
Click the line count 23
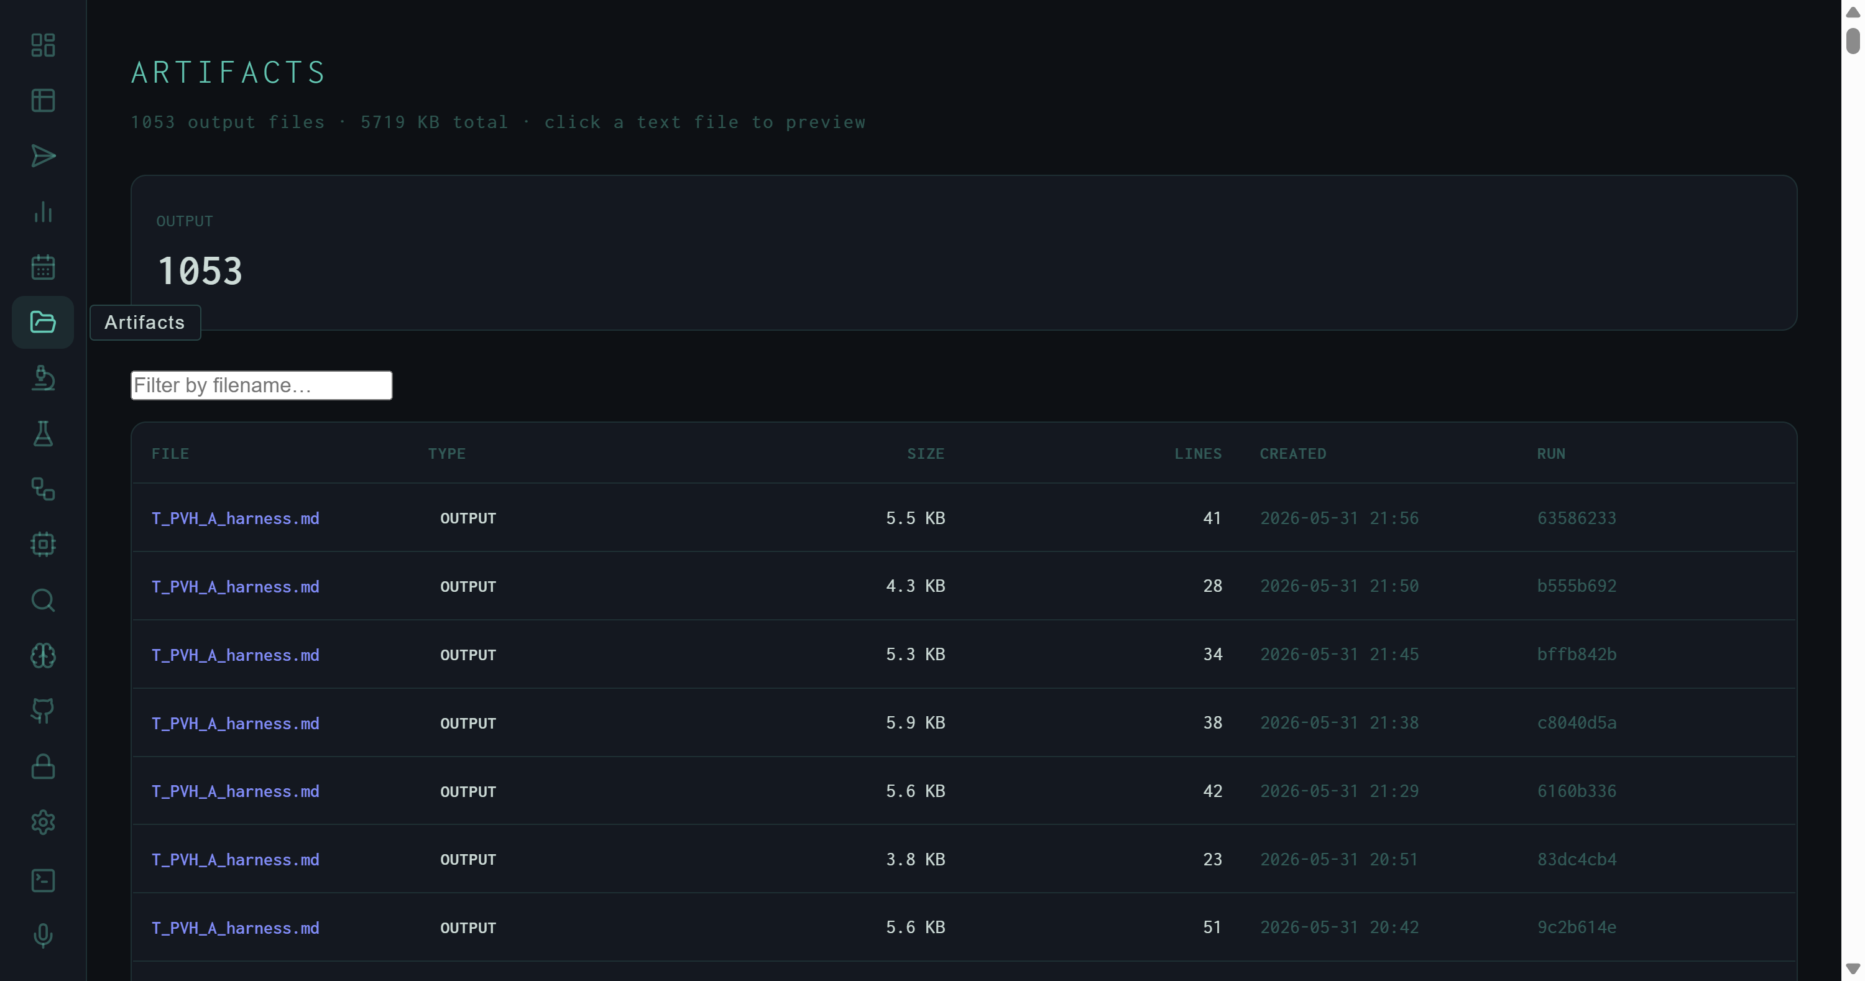[1212, 859]
